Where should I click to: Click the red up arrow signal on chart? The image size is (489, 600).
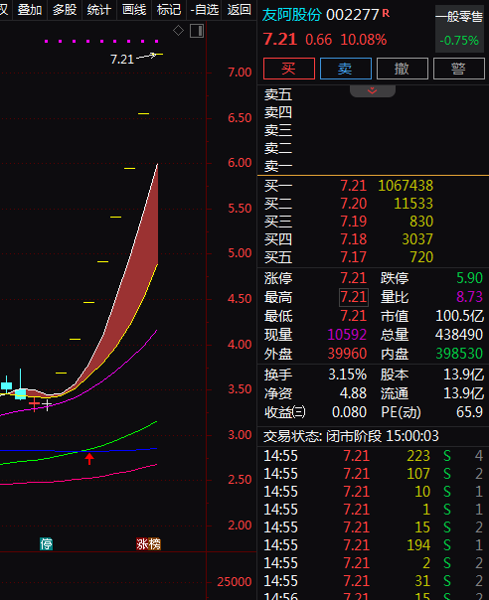click(x=89, y=458)
